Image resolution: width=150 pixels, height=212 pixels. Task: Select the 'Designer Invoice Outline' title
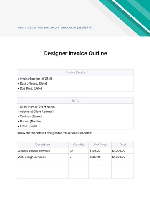click(75, 53)
